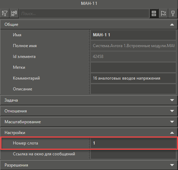Click the Поиск search field
The image size is (178, 170).
(x=84, y=14)
